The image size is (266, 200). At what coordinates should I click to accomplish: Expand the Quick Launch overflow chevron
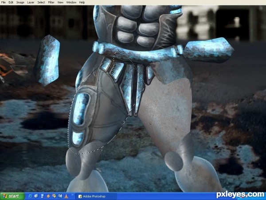point(72,195)
